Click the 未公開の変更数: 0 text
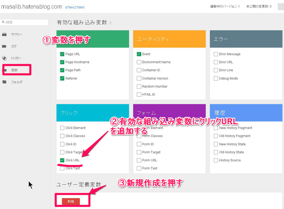 tap(259, 7)
